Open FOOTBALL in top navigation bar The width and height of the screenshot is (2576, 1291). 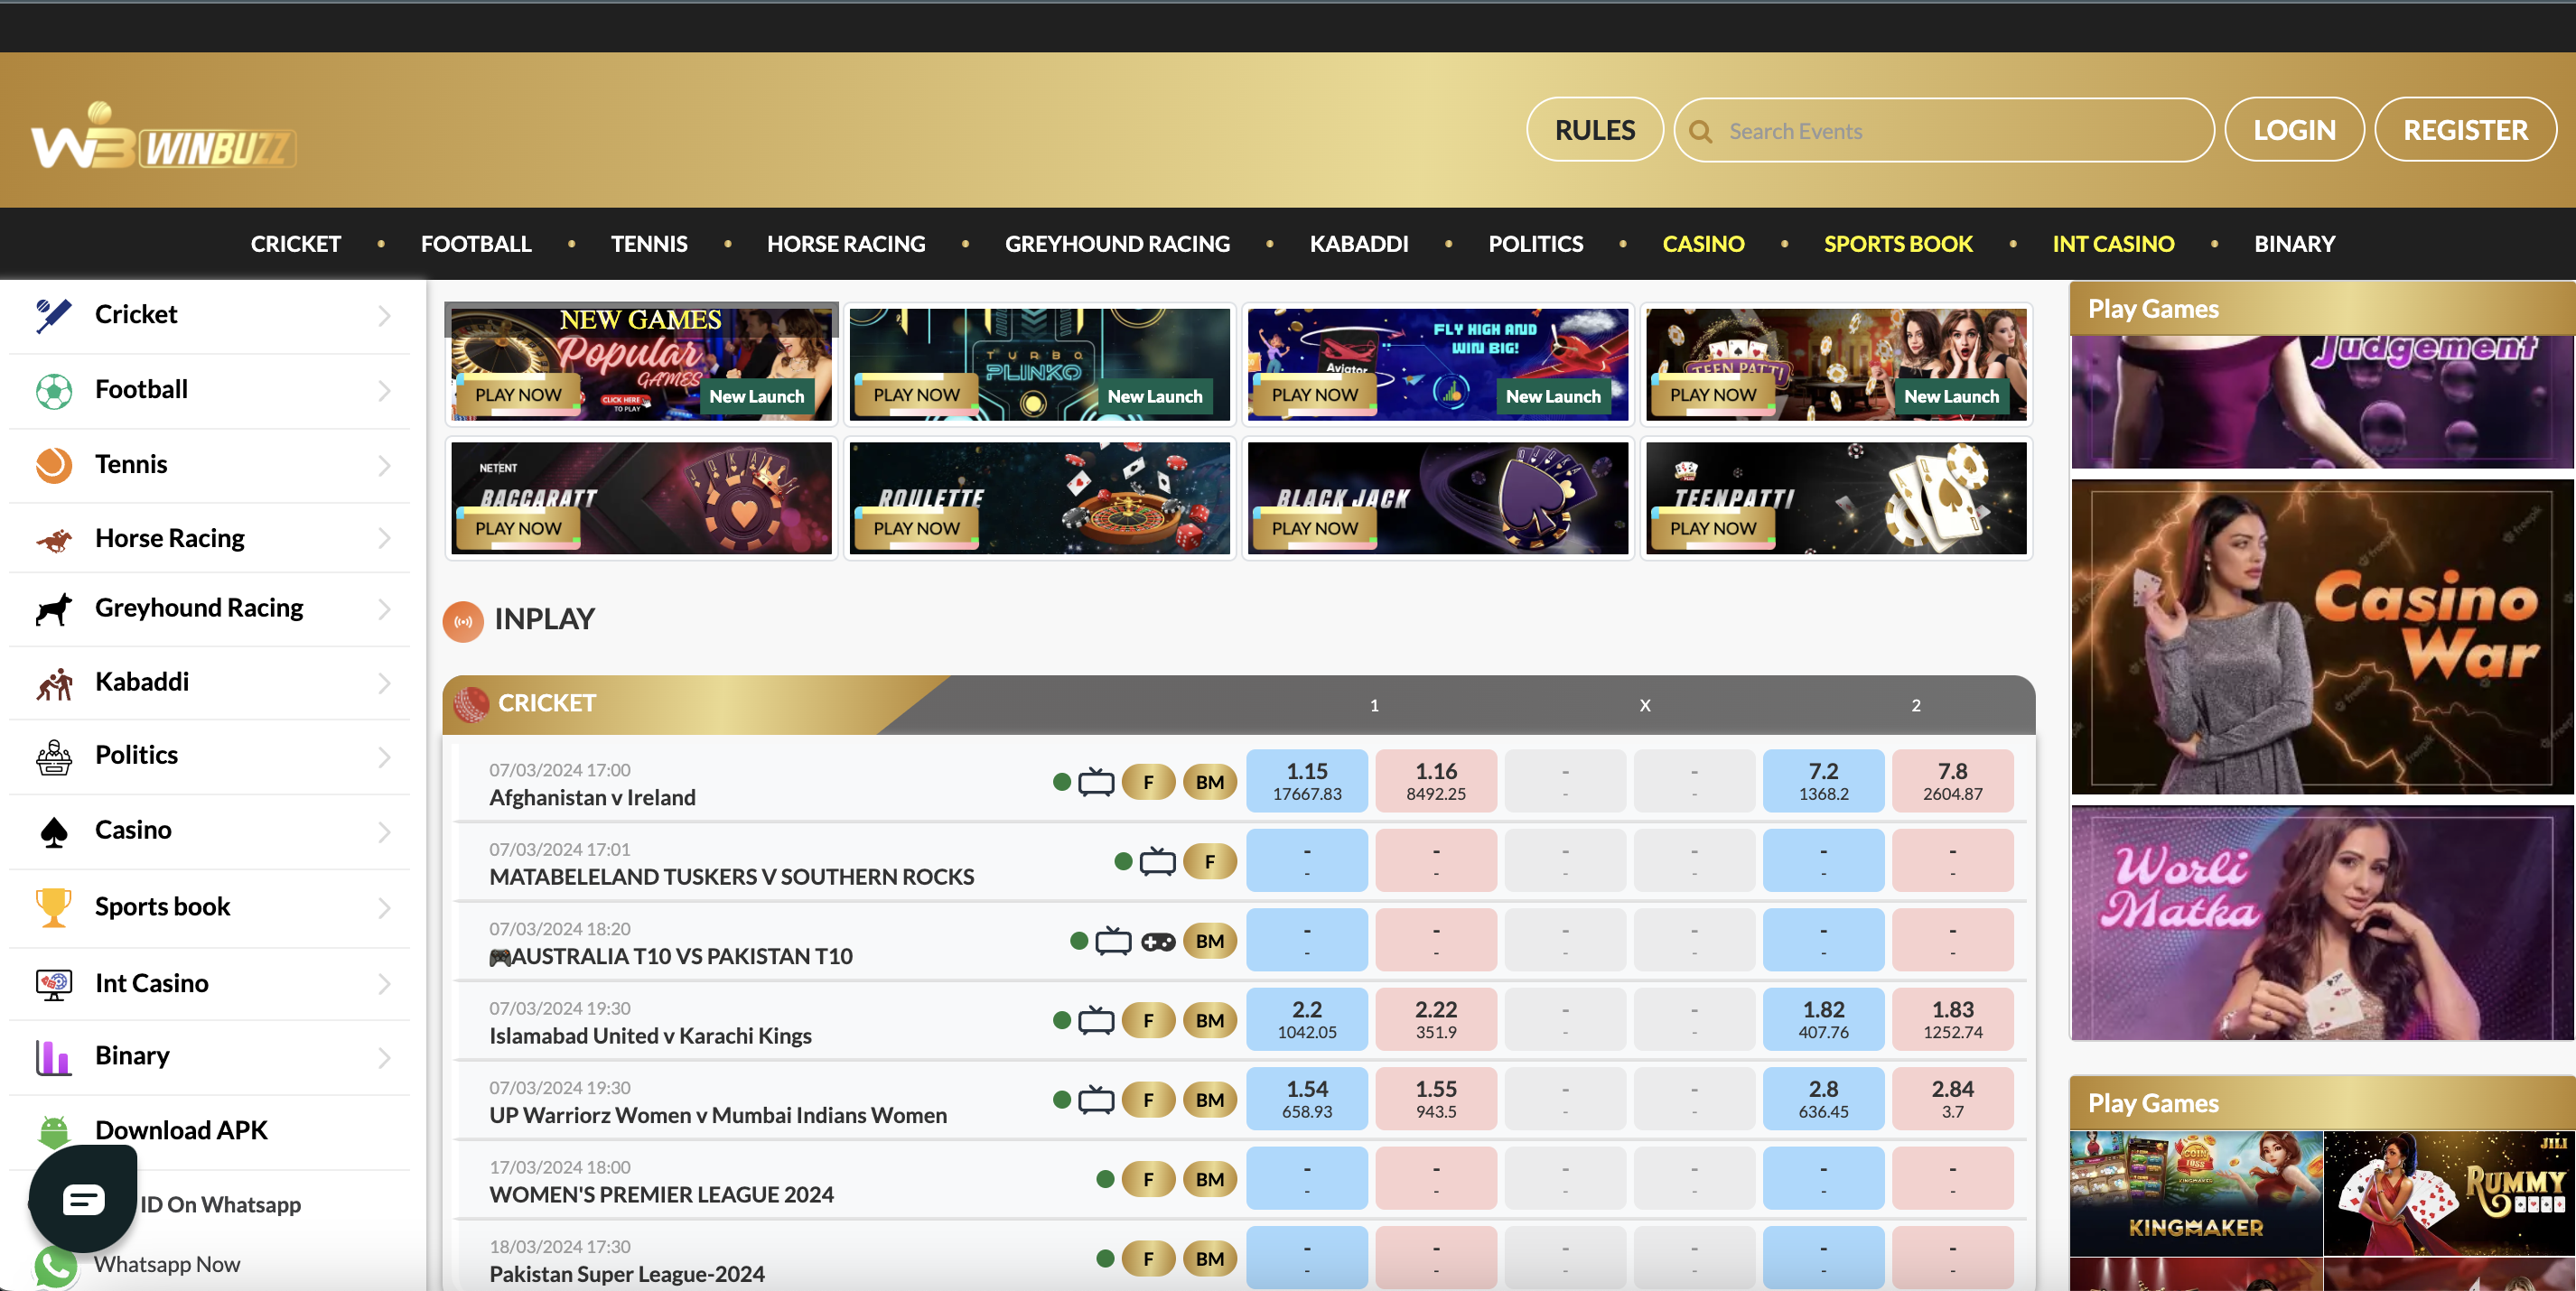[476, 244]
